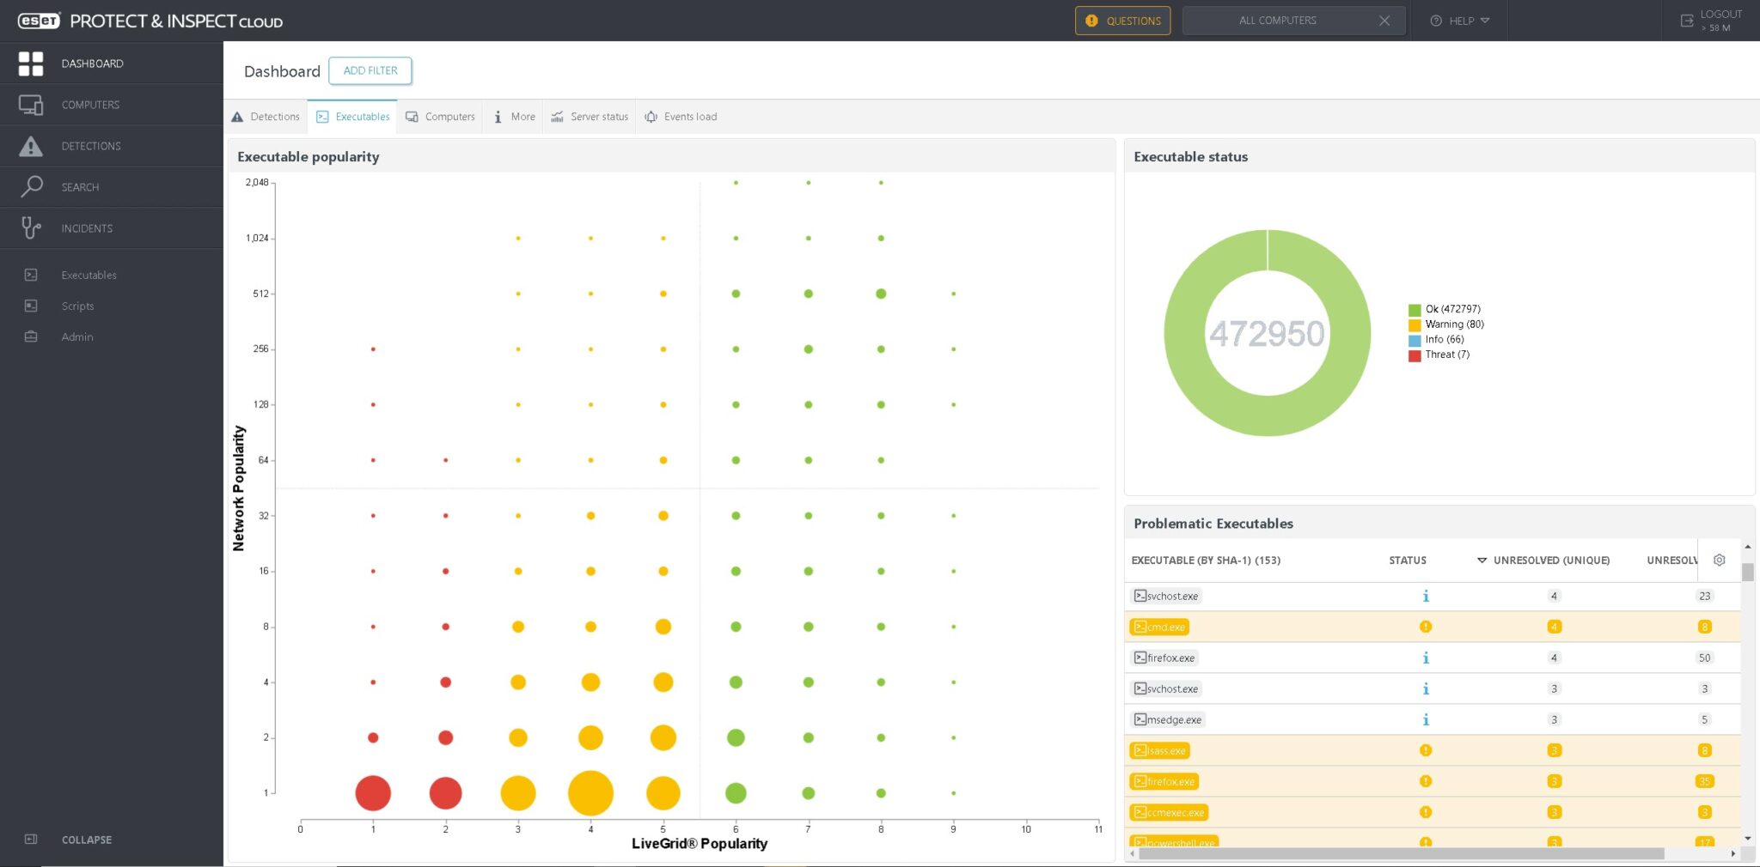Click the info status icon on firefox.exe row

[1426, 658]
